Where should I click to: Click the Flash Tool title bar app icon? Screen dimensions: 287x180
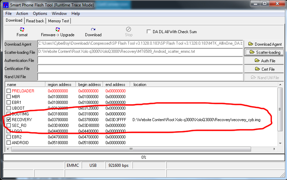pos(6,5)
